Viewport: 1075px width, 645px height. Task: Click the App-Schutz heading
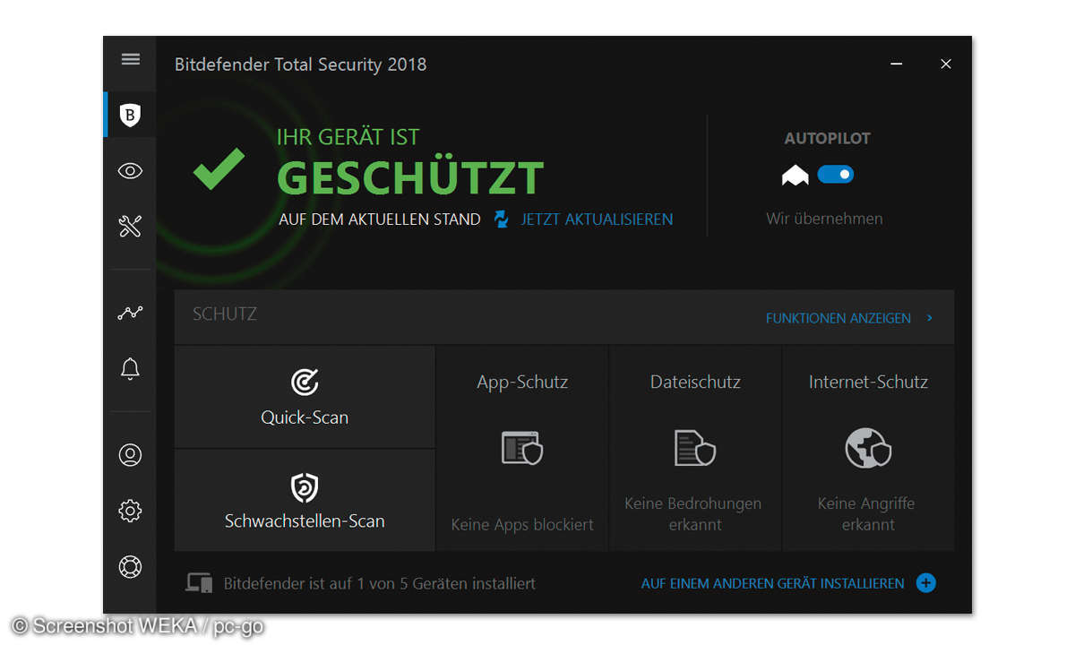(x=522, y=382)
